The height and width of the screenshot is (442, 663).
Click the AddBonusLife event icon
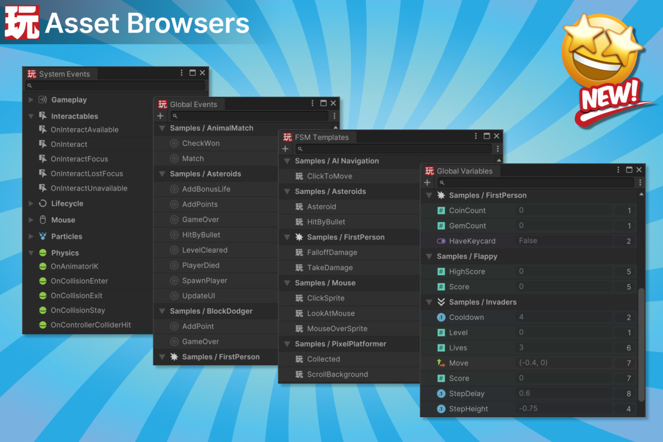174,189
